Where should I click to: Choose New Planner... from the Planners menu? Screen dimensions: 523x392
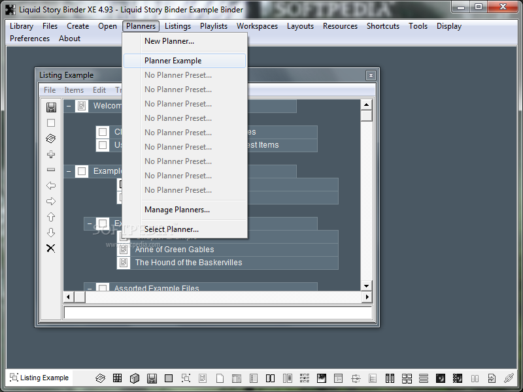[169, 41]
